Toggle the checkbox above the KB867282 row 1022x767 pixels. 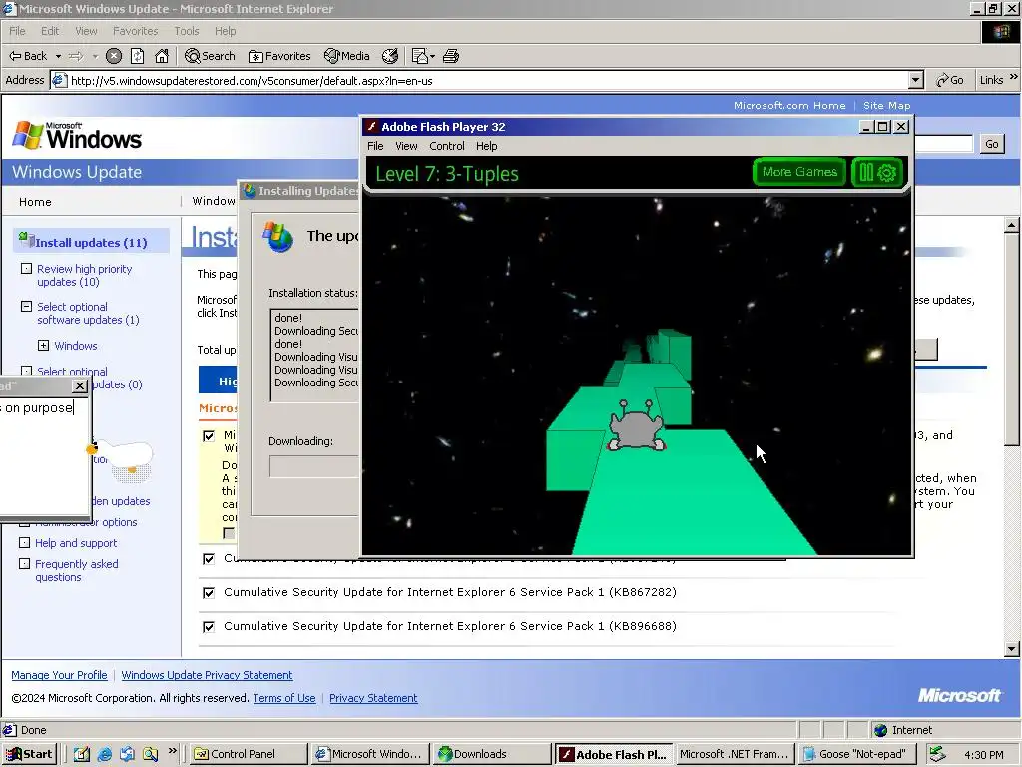tap(209, 559)
